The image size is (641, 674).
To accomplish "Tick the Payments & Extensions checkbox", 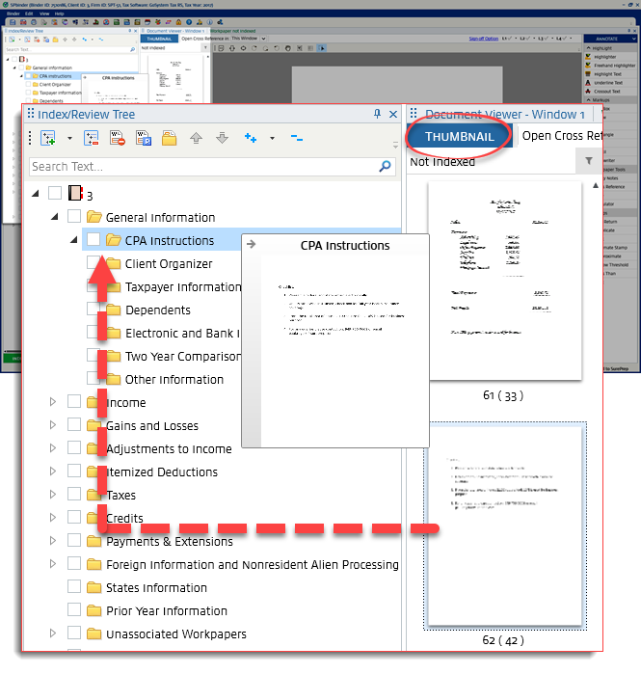I will point(74,540).
